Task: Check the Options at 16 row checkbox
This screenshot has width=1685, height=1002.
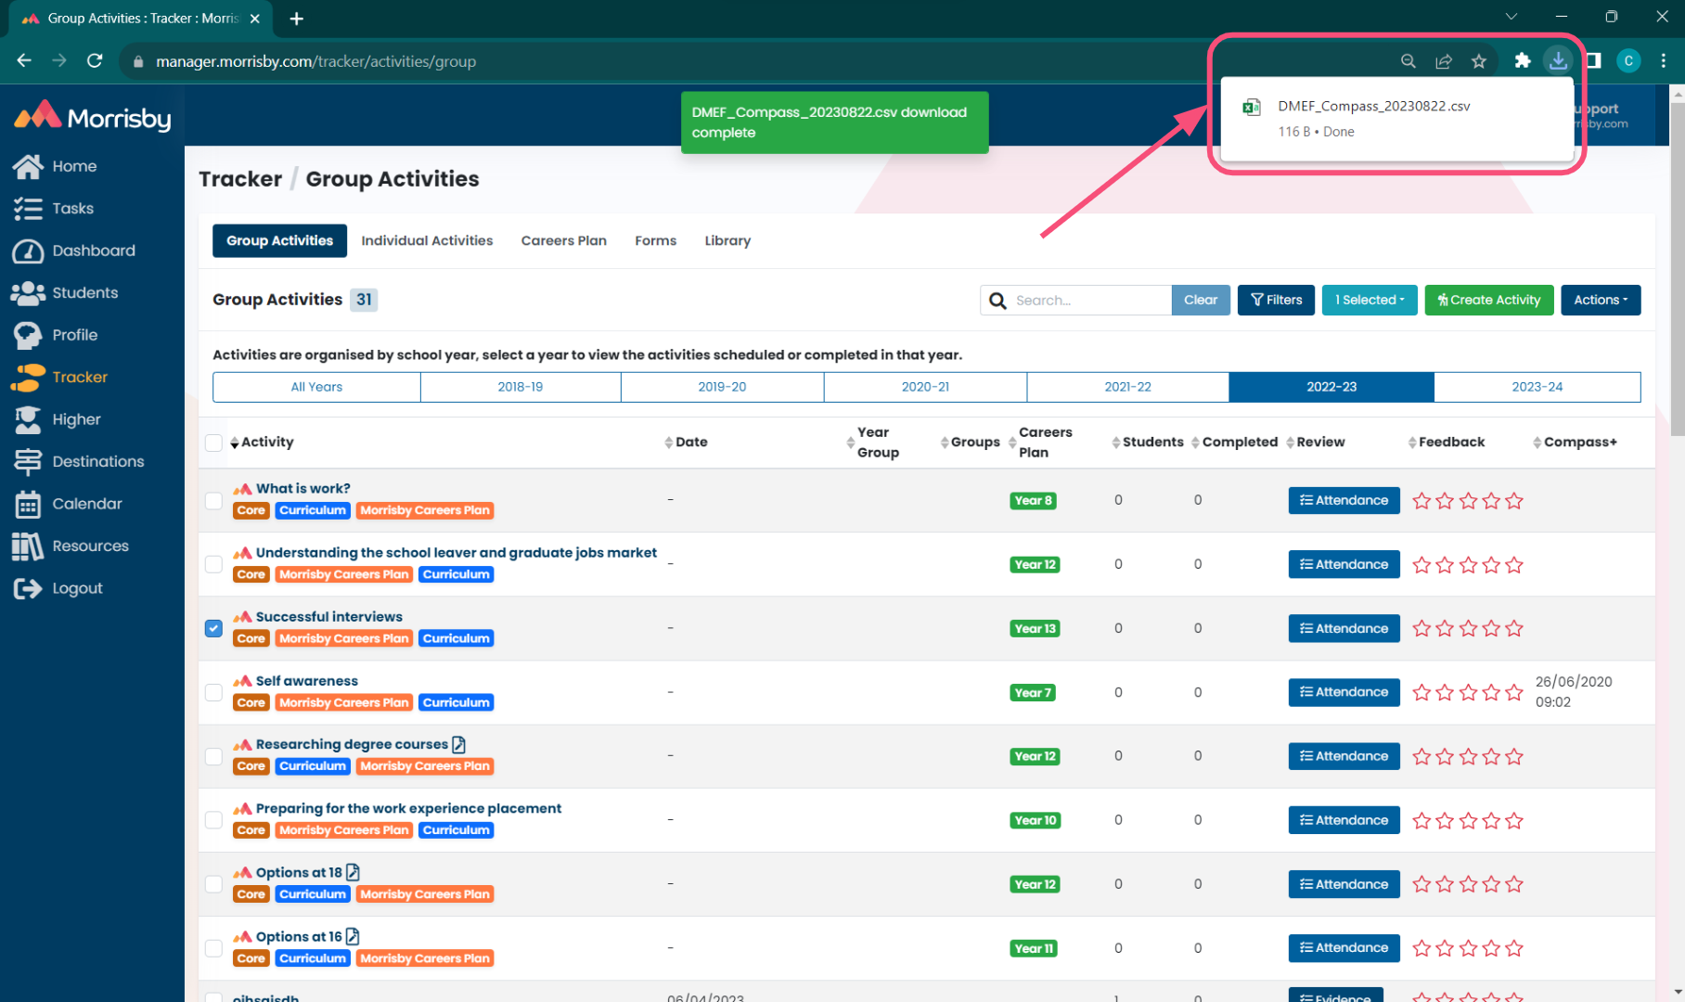Action: click(x=213, y=948)
